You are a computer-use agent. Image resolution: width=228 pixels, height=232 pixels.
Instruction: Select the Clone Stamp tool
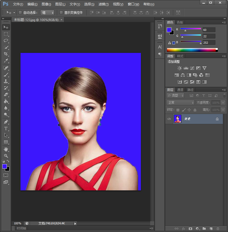tap(6, 81)
